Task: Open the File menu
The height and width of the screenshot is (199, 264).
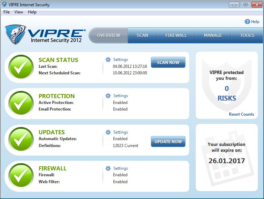Action: pyautogui.click(x=7, y=12)
